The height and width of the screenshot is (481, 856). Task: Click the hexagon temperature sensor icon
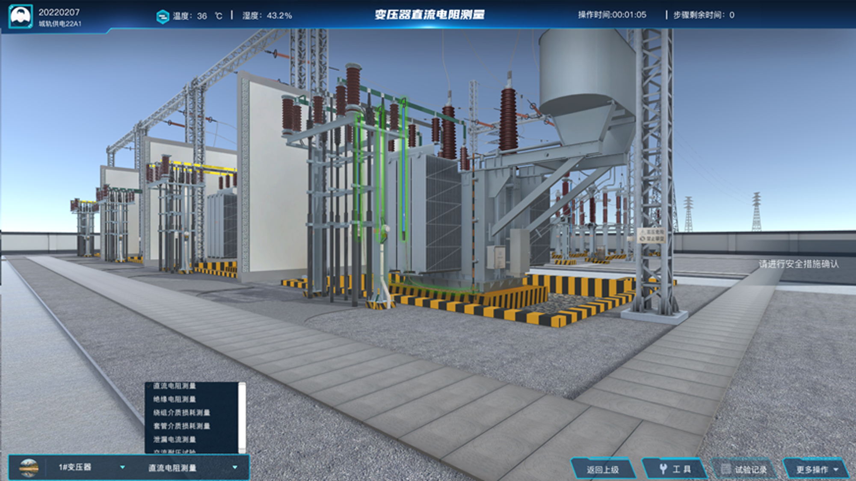(x=163, y=16)
